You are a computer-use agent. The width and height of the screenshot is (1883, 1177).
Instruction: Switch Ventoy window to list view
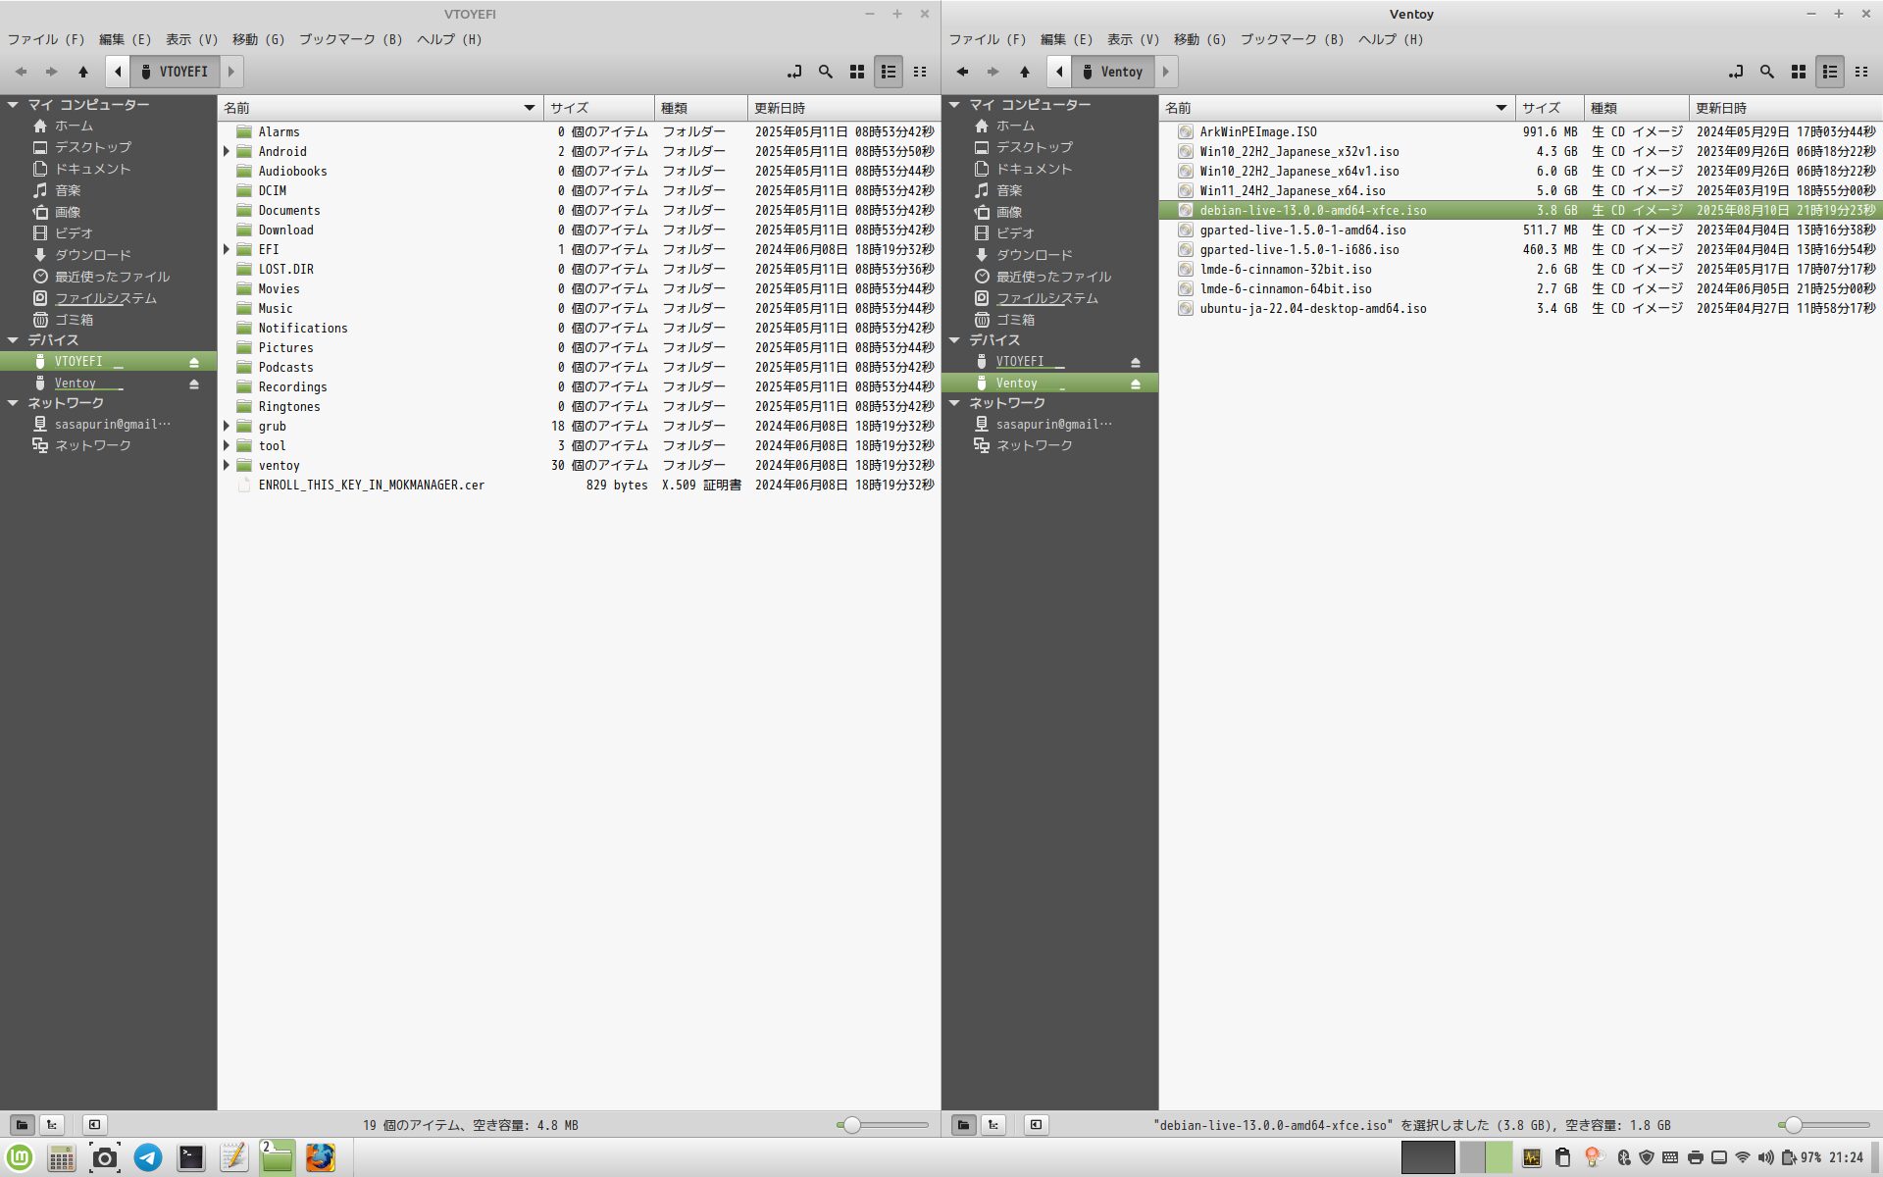(1830, 72)
